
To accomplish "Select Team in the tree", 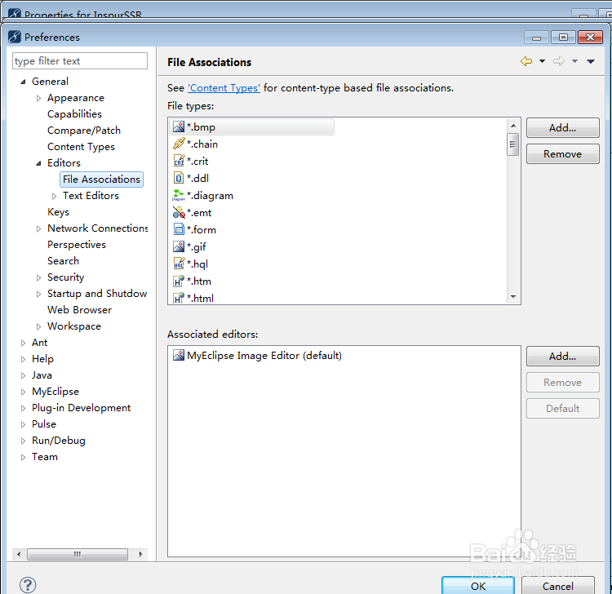I will pos(45,457).
